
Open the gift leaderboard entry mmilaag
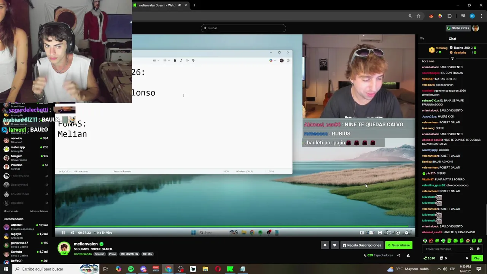pos(438,50)
